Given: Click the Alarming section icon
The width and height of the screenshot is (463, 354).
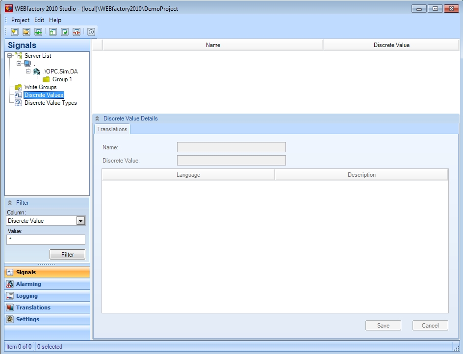Looking at the screenshot, I should coord(10,284).
